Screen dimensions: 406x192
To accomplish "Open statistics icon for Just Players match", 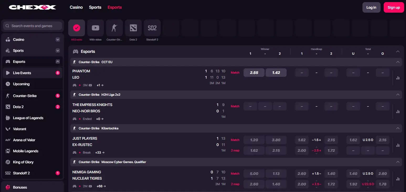I will [398, 145].
